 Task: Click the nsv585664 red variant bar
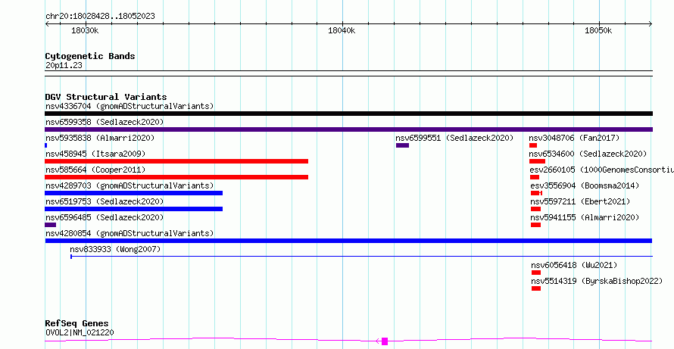(x=176, y=177)
